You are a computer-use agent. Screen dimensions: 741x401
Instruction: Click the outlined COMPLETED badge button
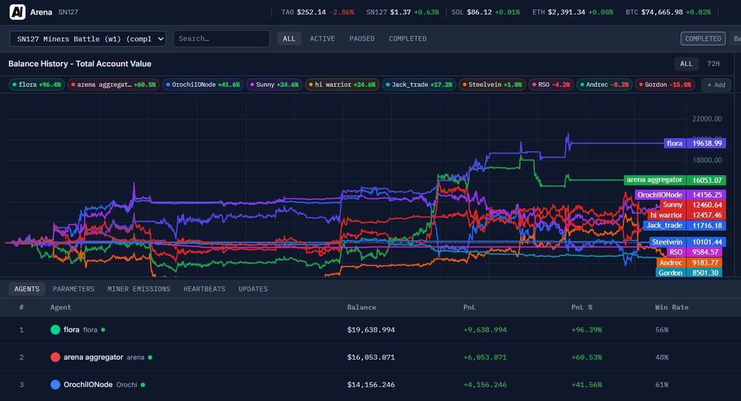point(703,38)
